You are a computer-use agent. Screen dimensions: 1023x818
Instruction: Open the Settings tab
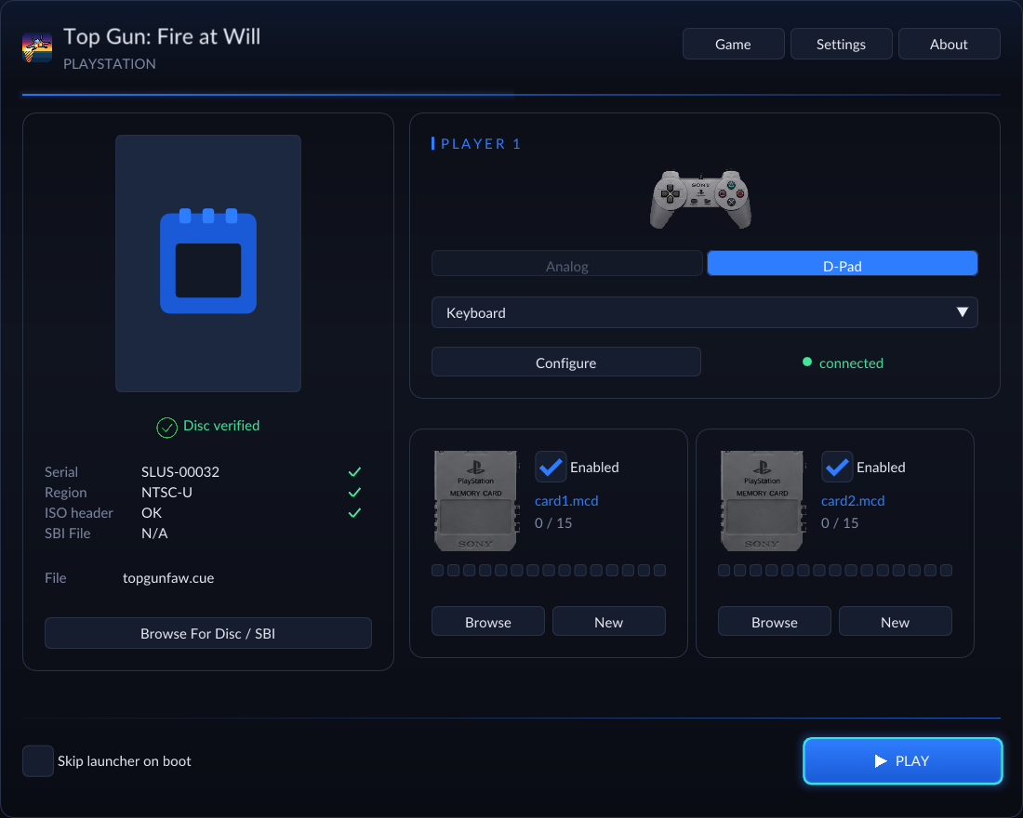pyautogui.click(x=841, y=44)
